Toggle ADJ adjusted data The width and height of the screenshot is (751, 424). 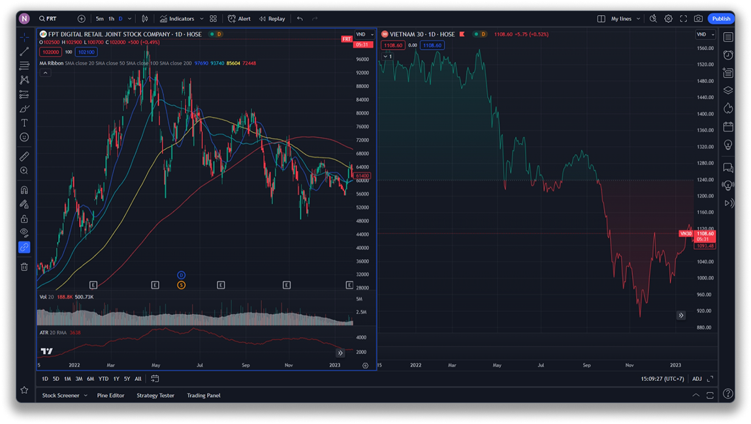[697, 378]
